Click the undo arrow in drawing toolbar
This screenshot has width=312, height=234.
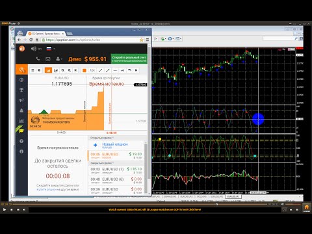coord(129,70)
